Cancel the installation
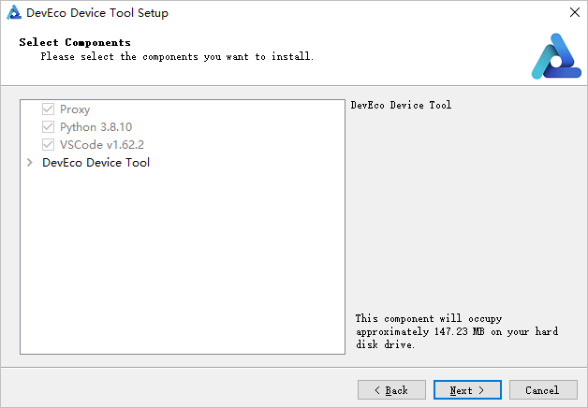This screenshot has height=408, width=588. (542, 389)
